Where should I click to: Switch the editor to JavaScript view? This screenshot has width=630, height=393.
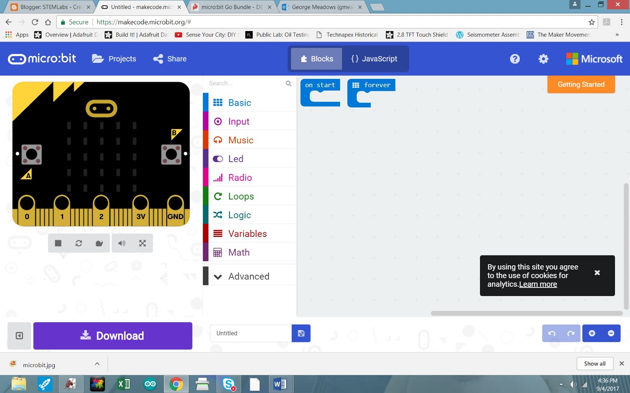coord(374,59)
